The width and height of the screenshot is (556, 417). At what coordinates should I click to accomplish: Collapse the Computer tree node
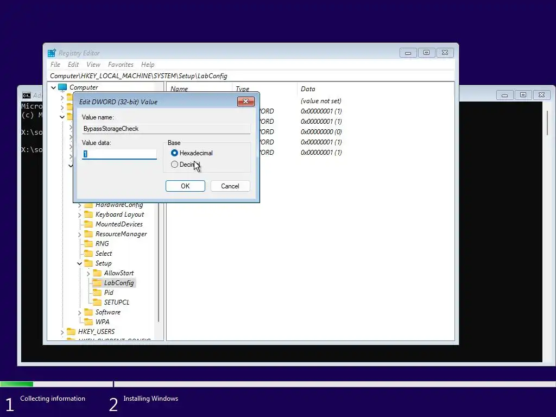coord(54,87)
